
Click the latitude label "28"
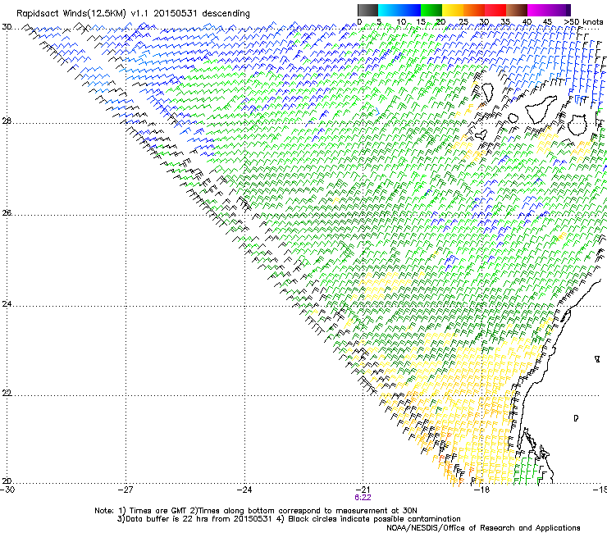coord(7,121)
